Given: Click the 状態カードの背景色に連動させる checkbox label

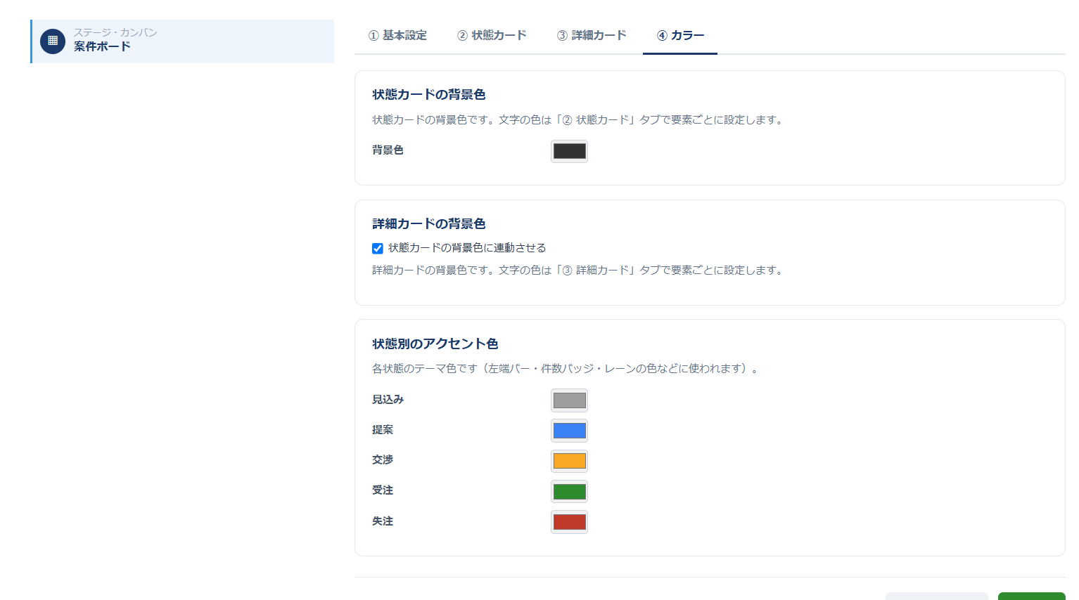Looking at the screenshot, I should (467, 248).
